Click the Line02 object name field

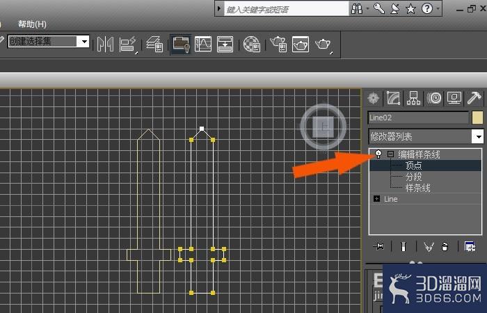(x=418, y=118)
